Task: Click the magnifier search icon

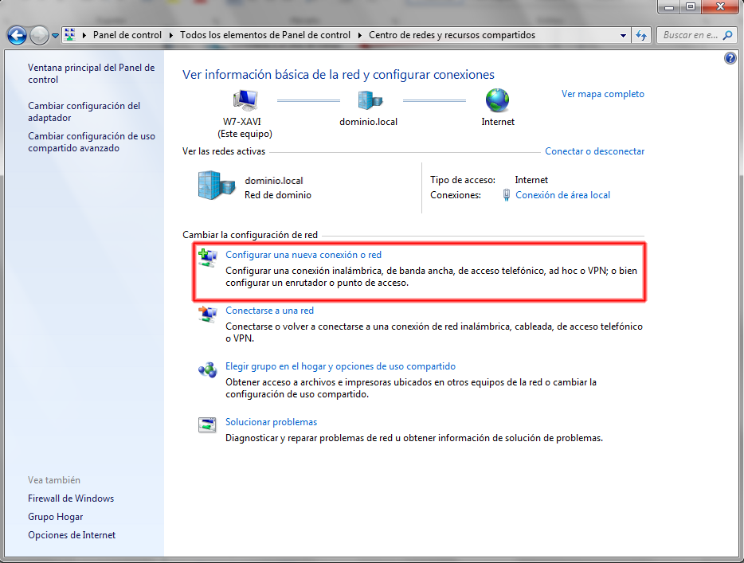Action: click(727, 35)
